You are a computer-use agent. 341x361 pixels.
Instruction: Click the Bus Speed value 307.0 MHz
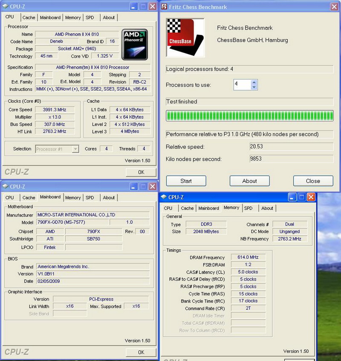click(x=55, y=124)
